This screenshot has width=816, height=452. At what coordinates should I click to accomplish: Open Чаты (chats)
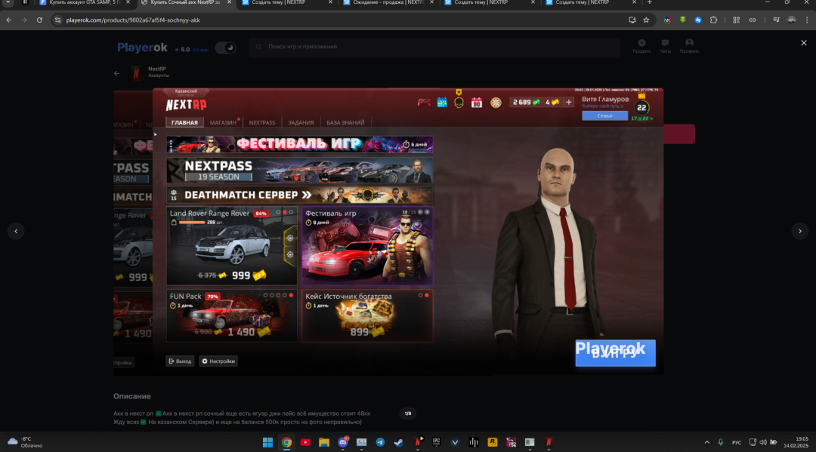pyautogui.click(x=665, y=46)
